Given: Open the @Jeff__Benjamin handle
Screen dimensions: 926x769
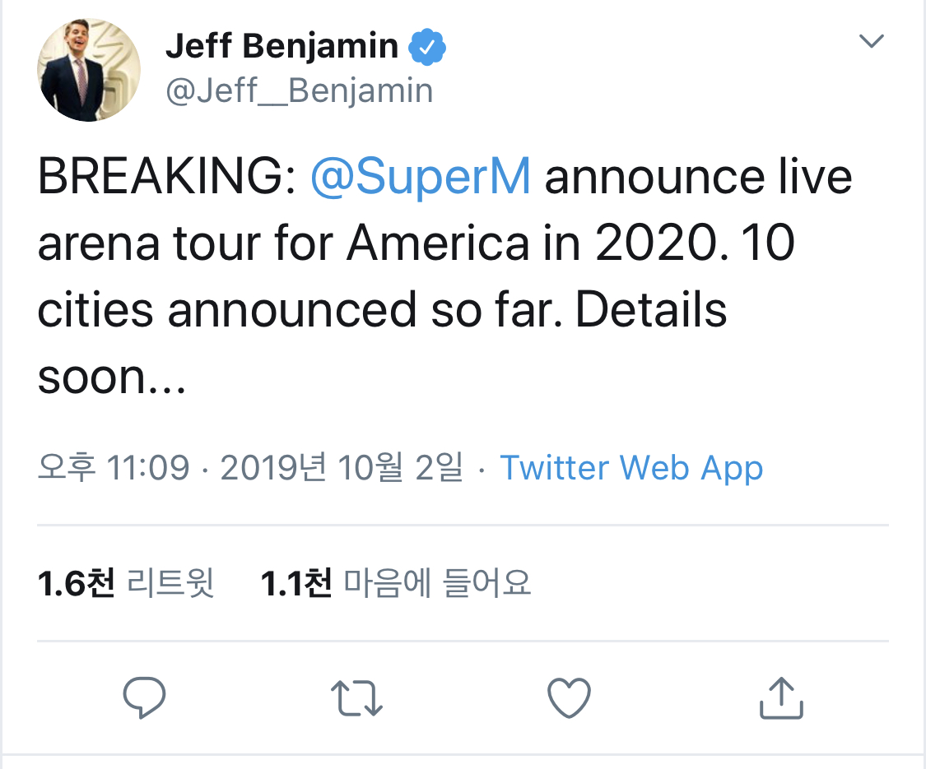Looking at the screenshot, I should [x=300, y=90].
